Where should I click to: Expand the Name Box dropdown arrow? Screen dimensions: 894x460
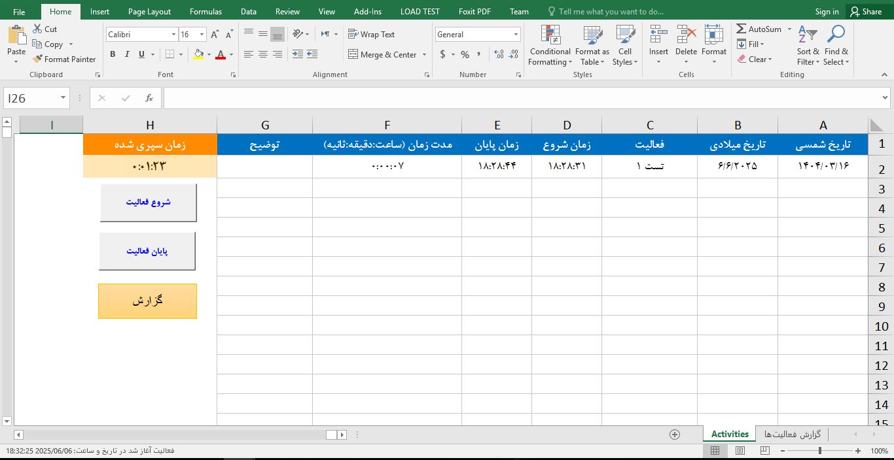point(63,98)
